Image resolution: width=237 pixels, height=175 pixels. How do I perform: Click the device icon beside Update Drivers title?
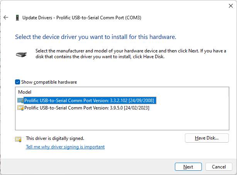click(x=17, y=17)
